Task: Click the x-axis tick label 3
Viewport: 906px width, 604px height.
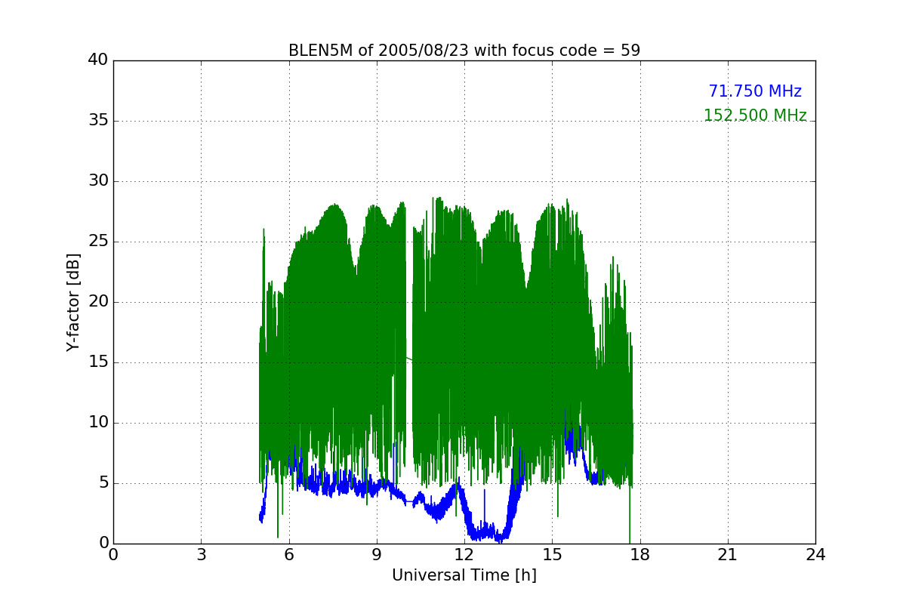Action: click(x=201, y=555)
